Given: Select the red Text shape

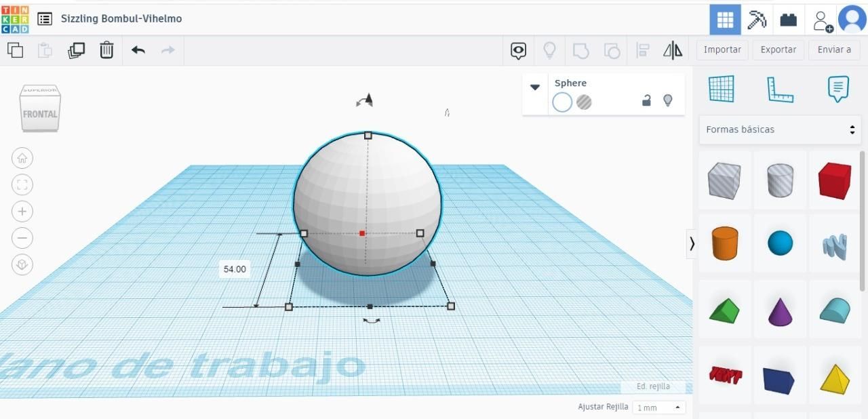Looking at the screenshot, I should point(724,375).
